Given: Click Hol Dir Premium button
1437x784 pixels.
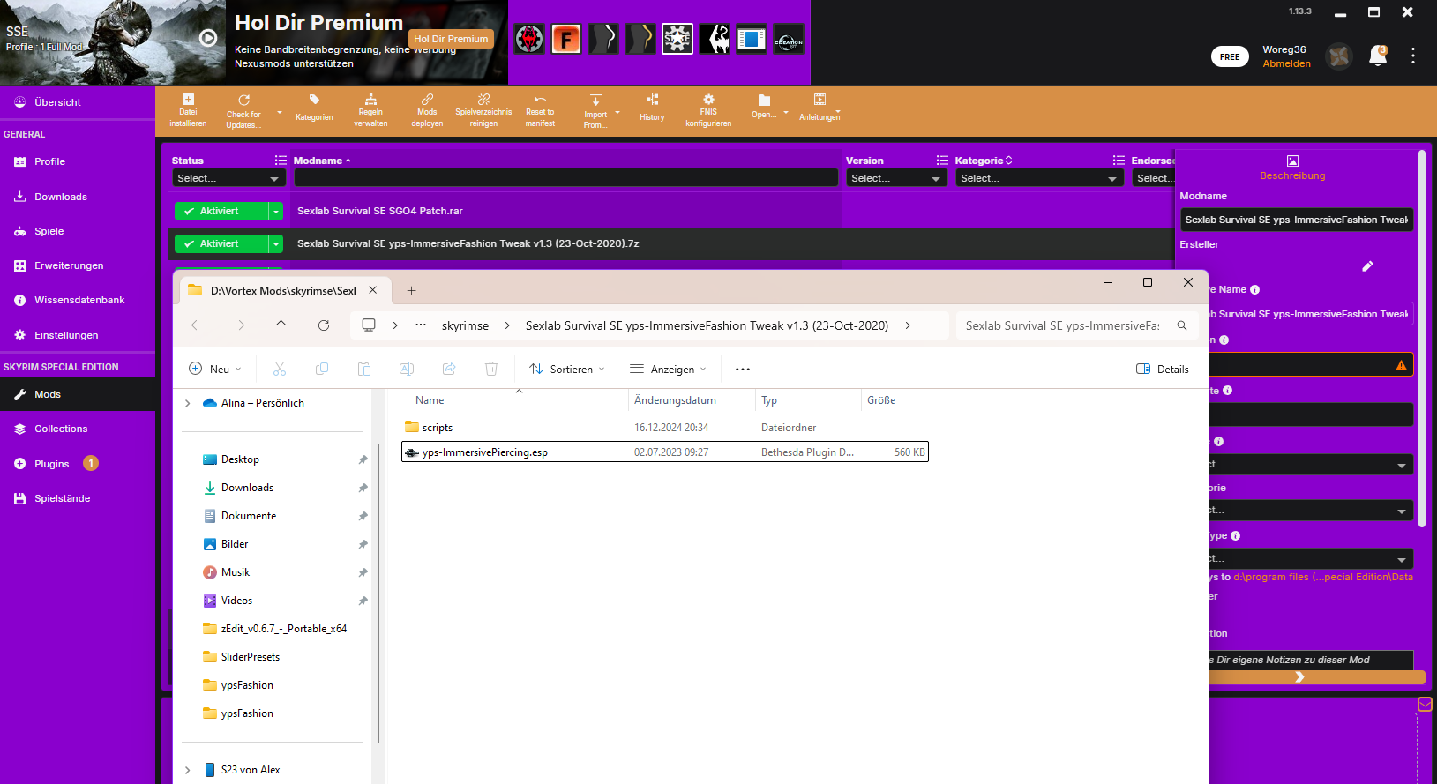Looking at the screenshot, I should (451, 39).
